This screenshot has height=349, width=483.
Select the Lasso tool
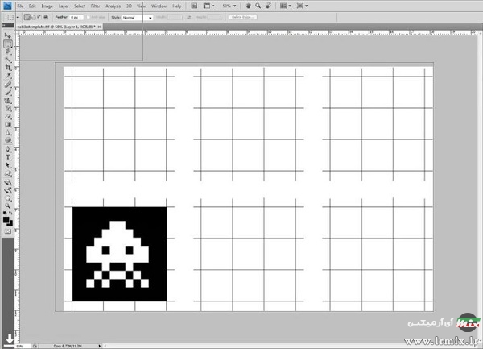(8, 52)
